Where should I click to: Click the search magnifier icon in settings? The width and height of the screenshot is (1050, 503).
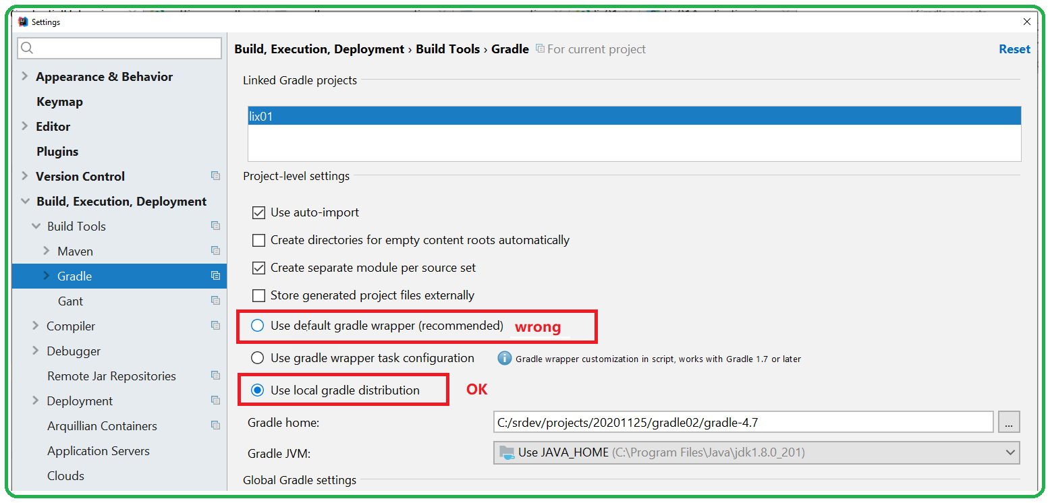(x=27, y=48)
